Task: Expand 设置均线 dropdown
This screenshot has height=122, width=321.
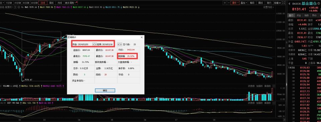Action: tap(269, 7)
